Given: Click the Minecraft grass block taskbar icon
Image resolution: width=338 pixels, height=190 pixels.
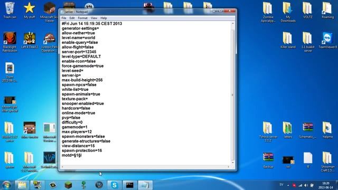Looking at the screenshot, I should (68, 185).
